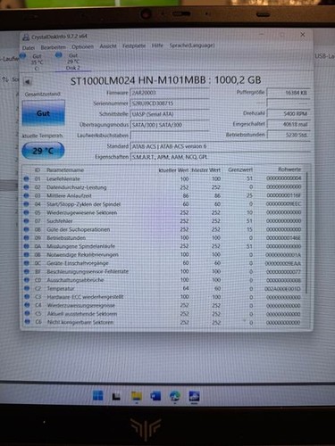Click status icon for Güte der Suchoperationen

pyautogui.click(x=26, y=229)
